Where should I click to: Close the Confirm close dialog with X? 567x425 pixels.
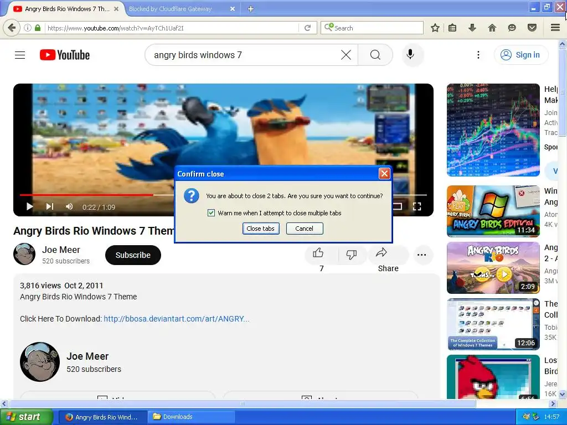pos(384,174)
